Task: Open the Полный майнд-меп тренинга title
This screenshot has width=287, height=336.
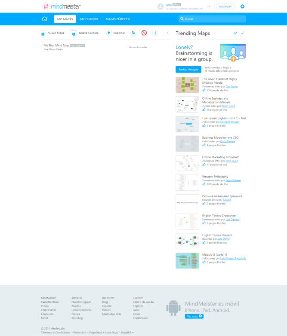Action: [x=222, y=196]
